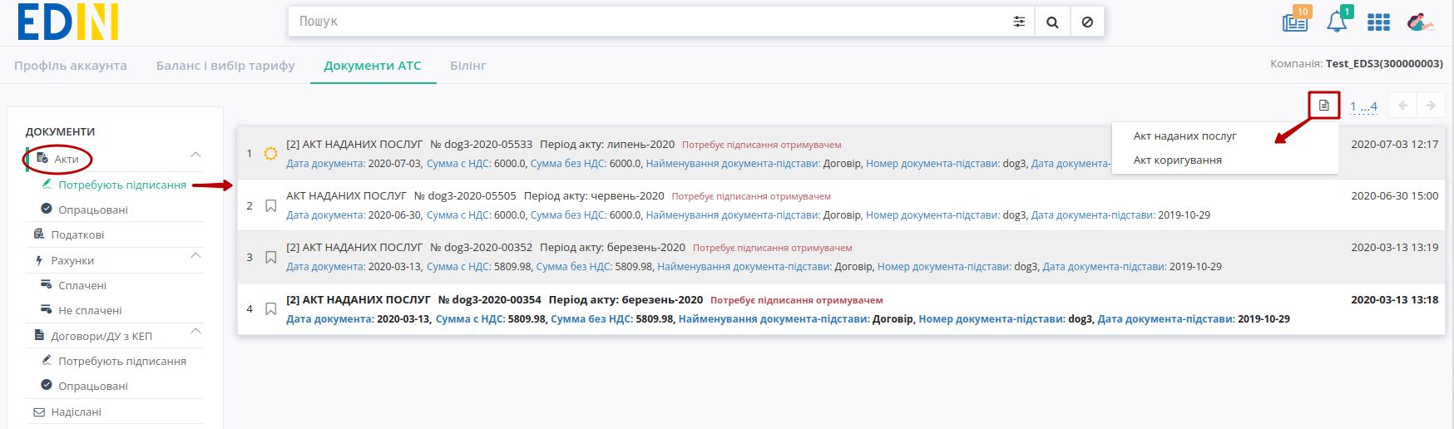
Task: Click the pencil icon under Акти
Action: 47,184
